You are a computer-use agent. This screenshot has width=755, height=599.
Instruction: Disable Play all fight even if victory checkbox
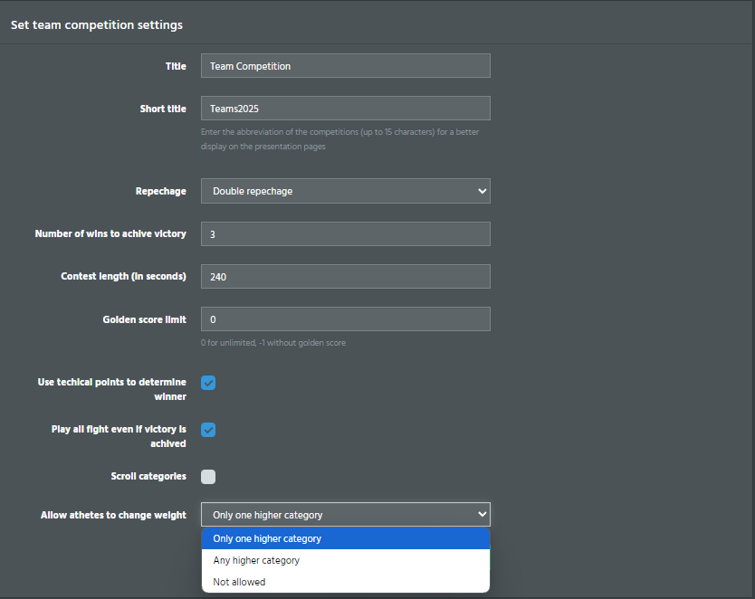pos(208,430)
